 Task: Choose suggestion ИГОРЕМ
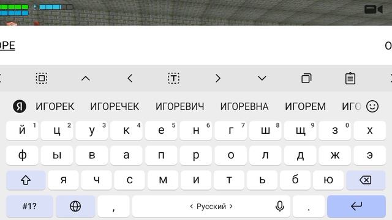point(305,106)
